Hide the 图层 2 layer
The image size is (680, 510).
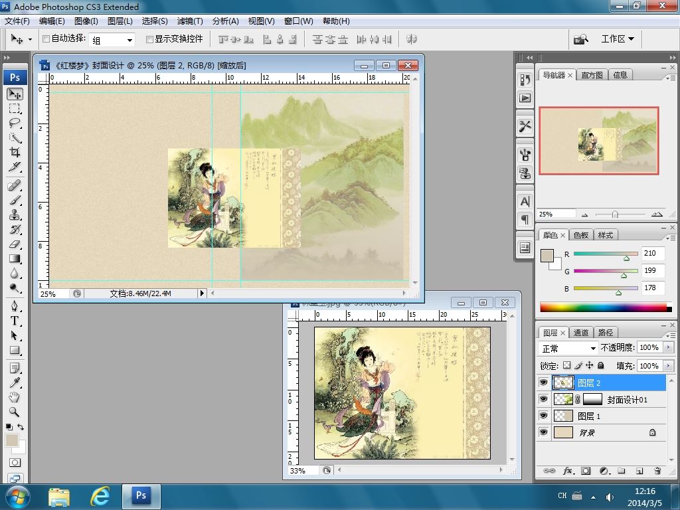coord(543,382)
